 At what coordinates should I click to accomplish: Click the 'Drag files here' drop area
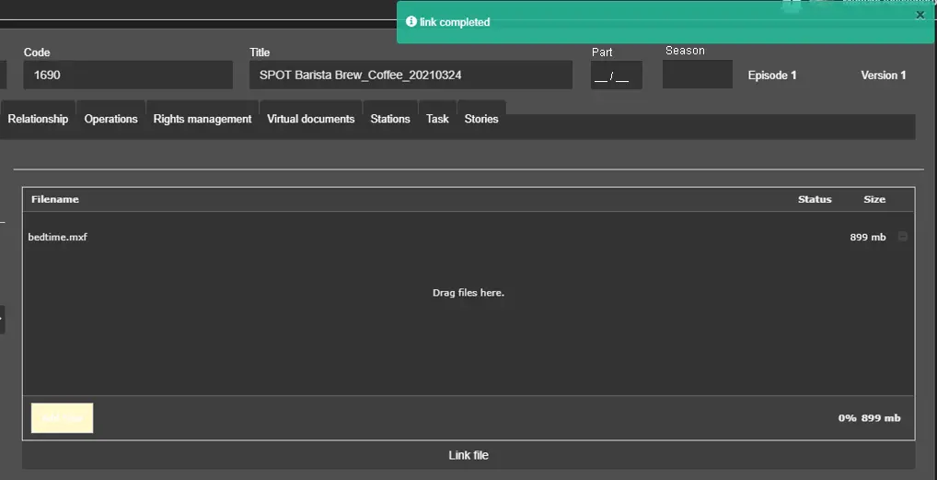point(468,293)
